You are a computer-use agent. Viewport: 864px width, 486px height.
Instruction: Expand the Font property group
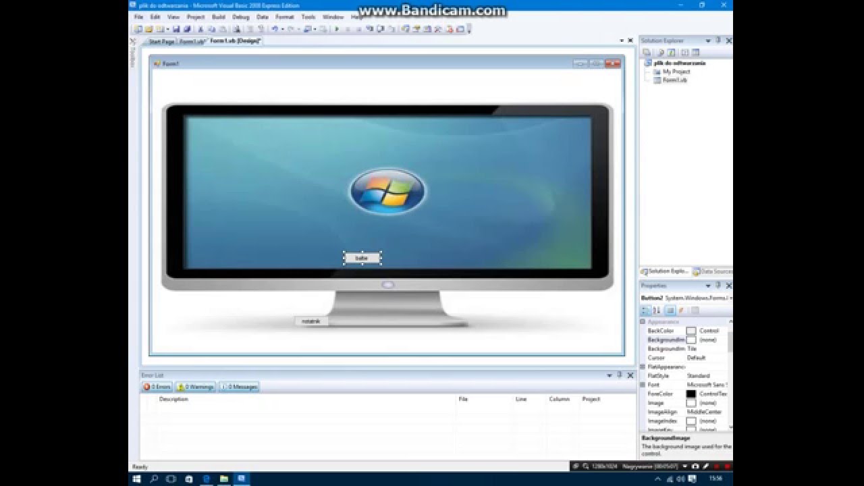click(643, 385)
